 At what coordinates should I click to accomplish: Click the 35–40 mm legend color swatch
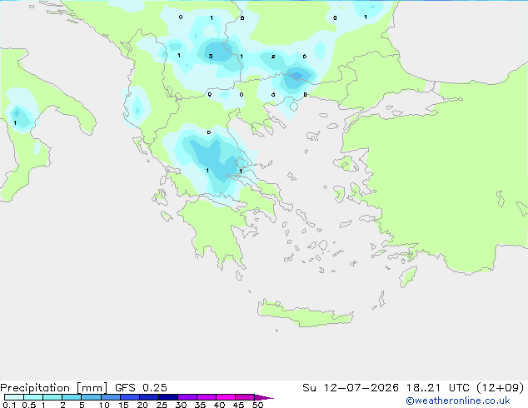[207, 397]
